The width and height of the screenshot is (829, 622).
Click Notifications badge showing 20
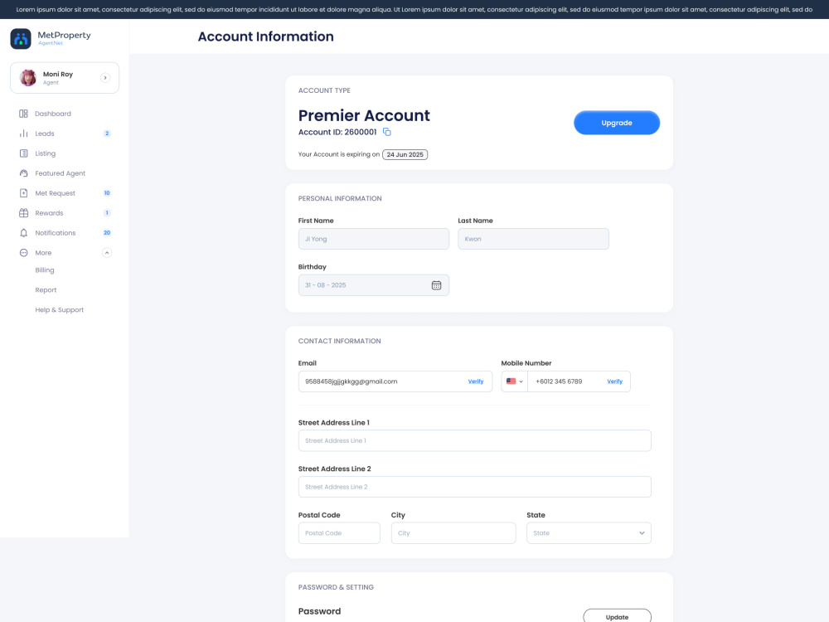tap(107, 233)
